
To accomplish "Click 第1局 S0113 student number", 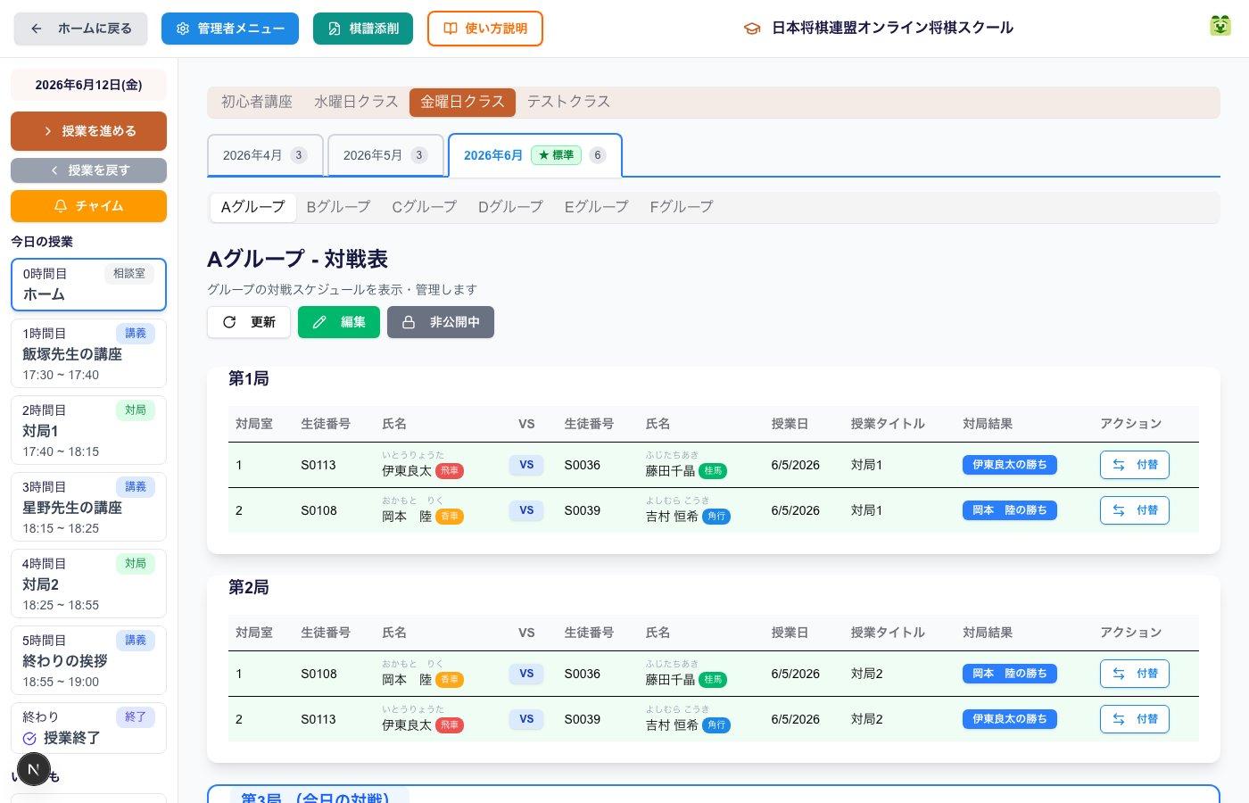I will coord(318,465).
